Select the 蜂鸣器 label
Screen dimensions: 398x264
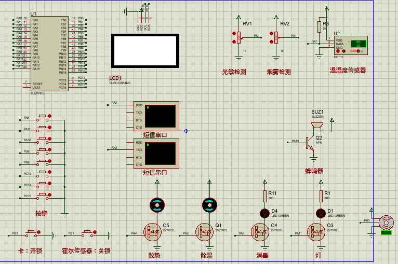[314, 171]
